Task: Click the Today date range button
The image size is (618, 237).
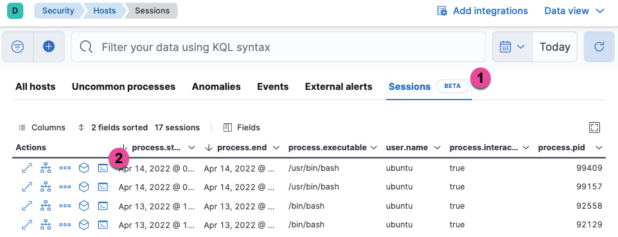Action: tap(555, 47)
